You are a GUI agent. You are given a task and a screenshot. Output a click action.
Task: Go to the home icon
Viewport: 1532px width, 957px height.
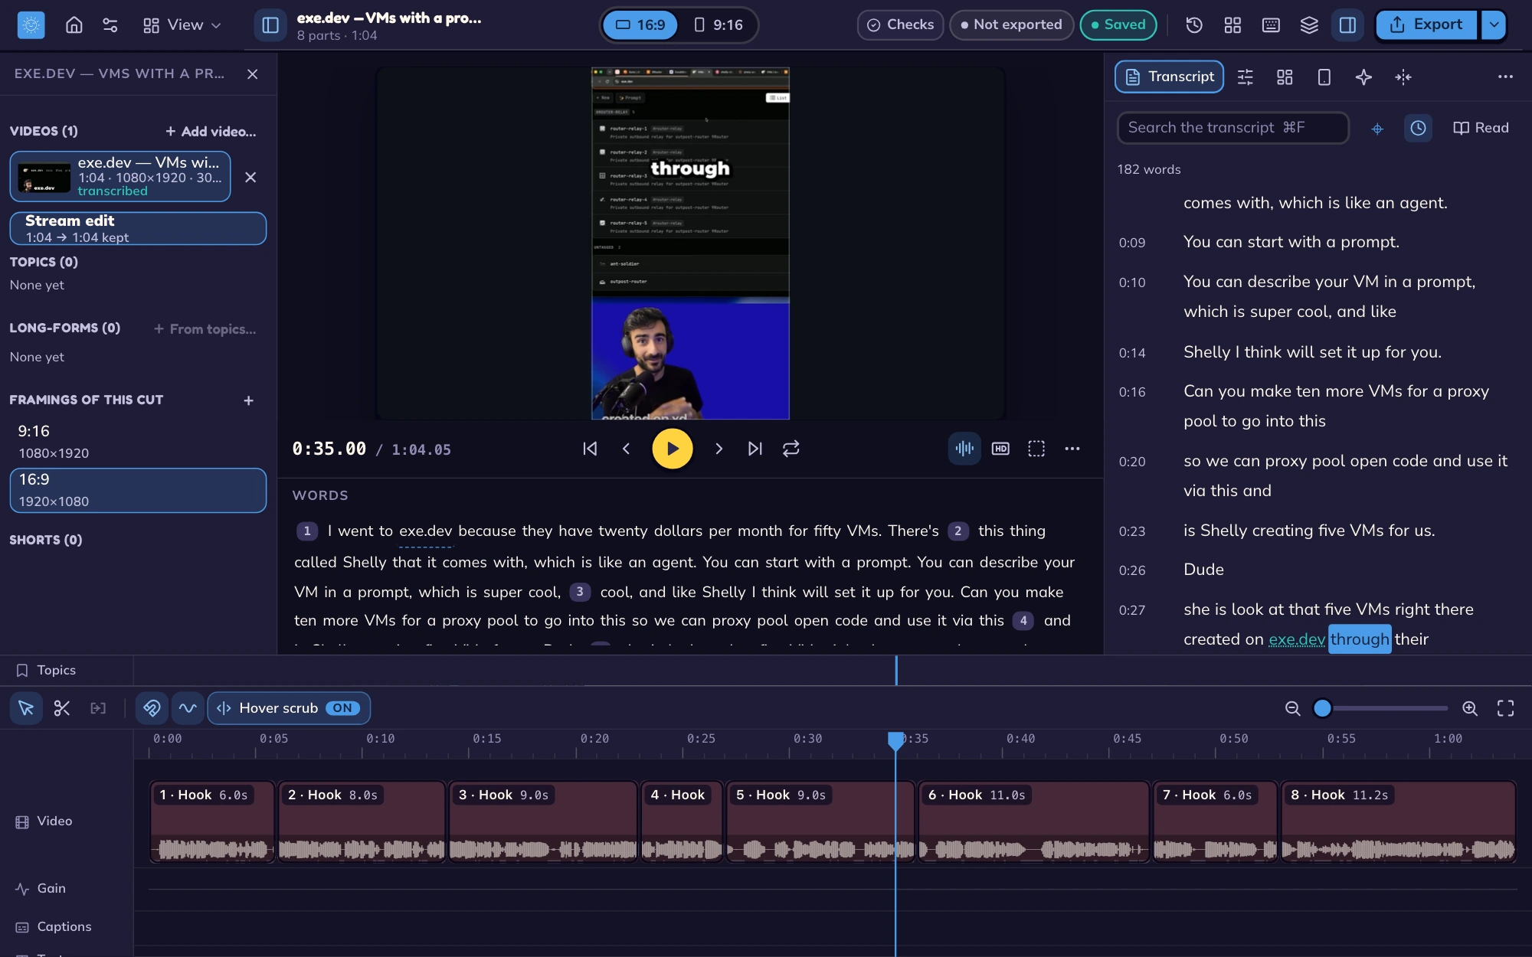(74, 24)
